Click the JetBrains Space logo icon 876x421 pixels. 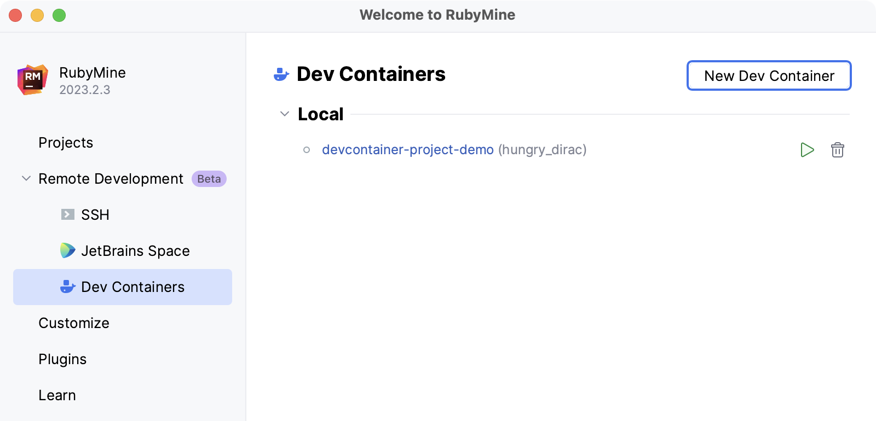(68, 250)
